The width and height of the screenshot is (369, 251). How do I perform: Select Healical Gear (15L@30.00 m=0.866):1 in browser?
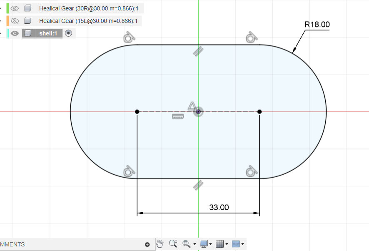click(88, 21)
